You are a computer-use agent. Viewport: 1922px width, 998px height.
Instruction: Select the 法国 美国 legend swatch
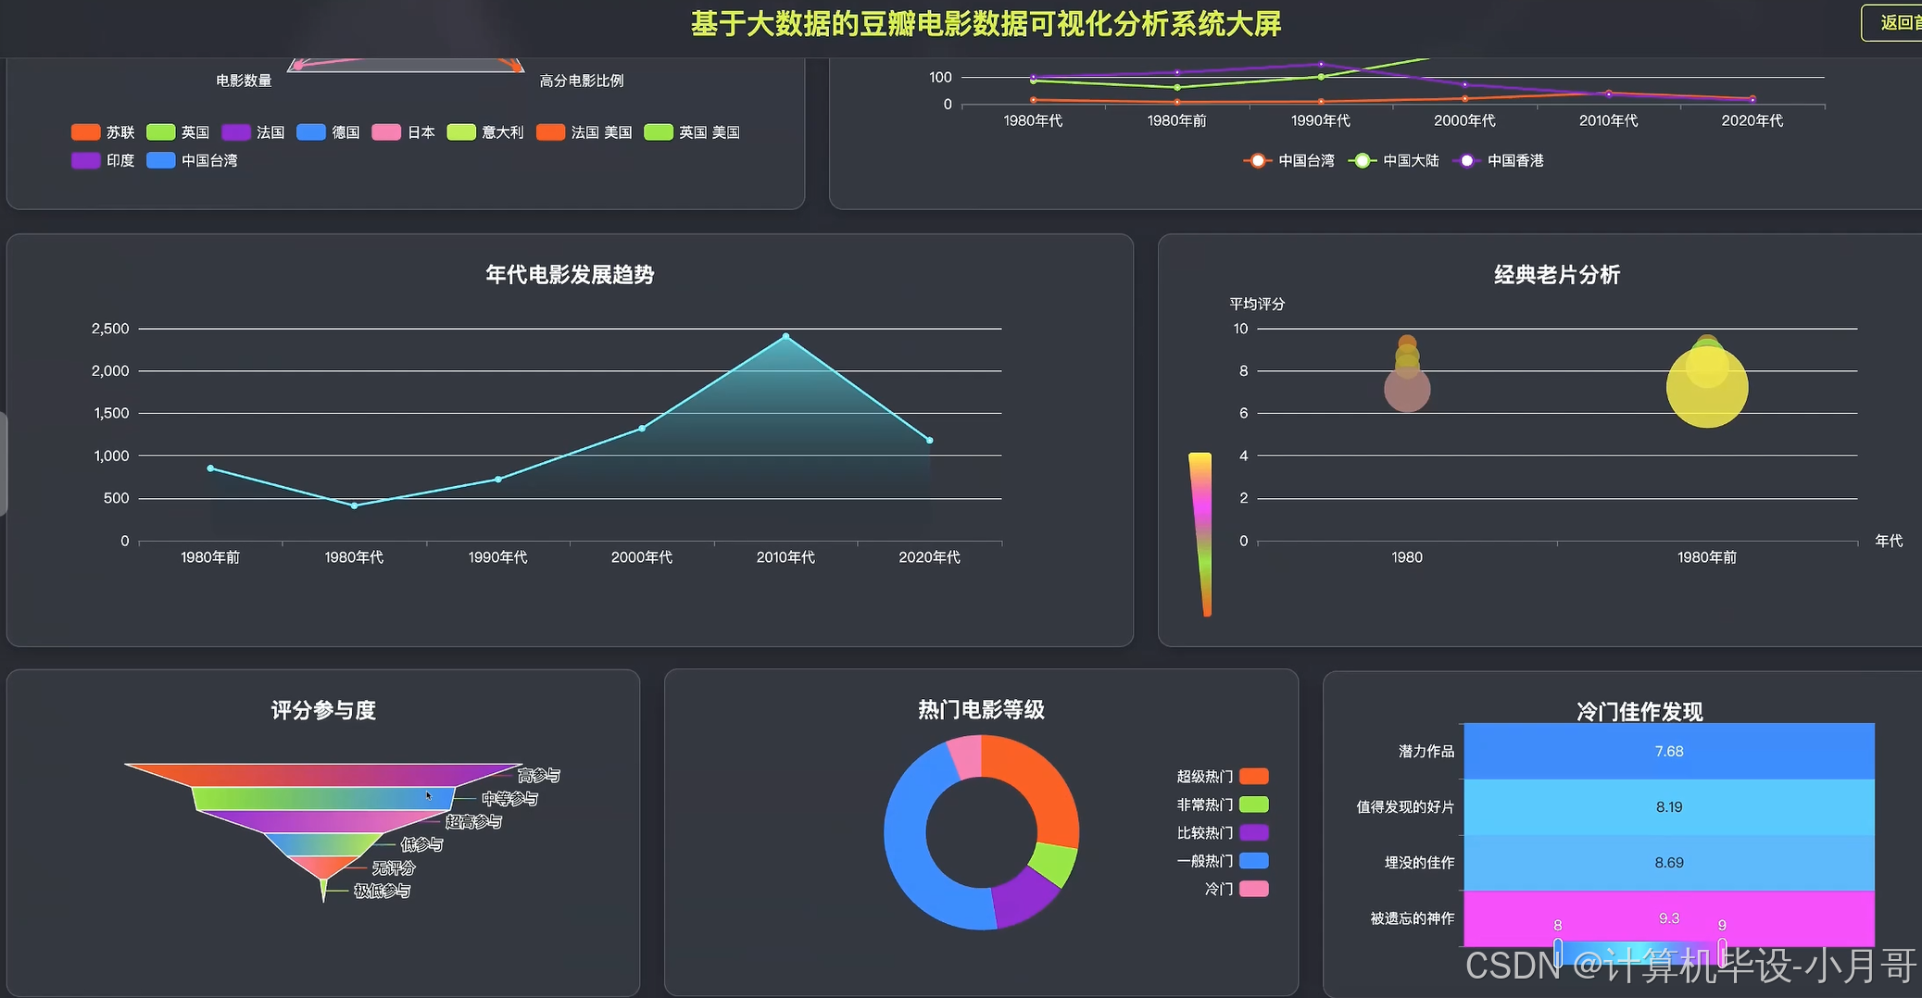(552, 131)
